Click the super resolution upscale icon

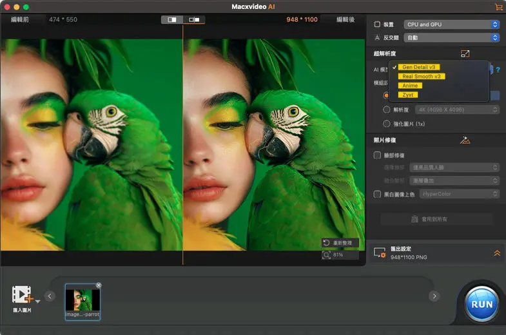click(465, 54)
